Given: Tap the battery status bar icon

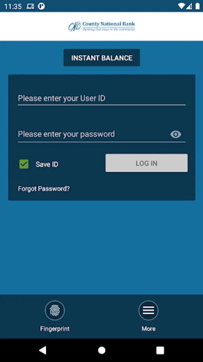Looking at the screenshot, I should click(x=197, y=6).
